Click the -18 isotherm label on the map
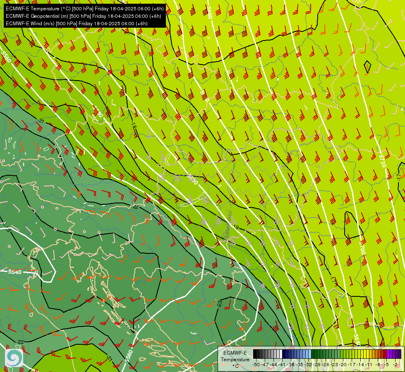Viewport: 405px width, 372px height. 133,126
